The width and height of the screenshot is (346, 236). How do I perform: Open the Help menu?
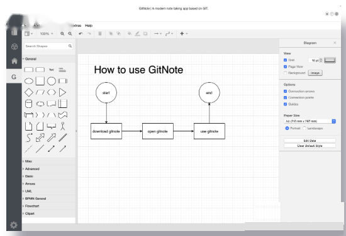point(89,26)
